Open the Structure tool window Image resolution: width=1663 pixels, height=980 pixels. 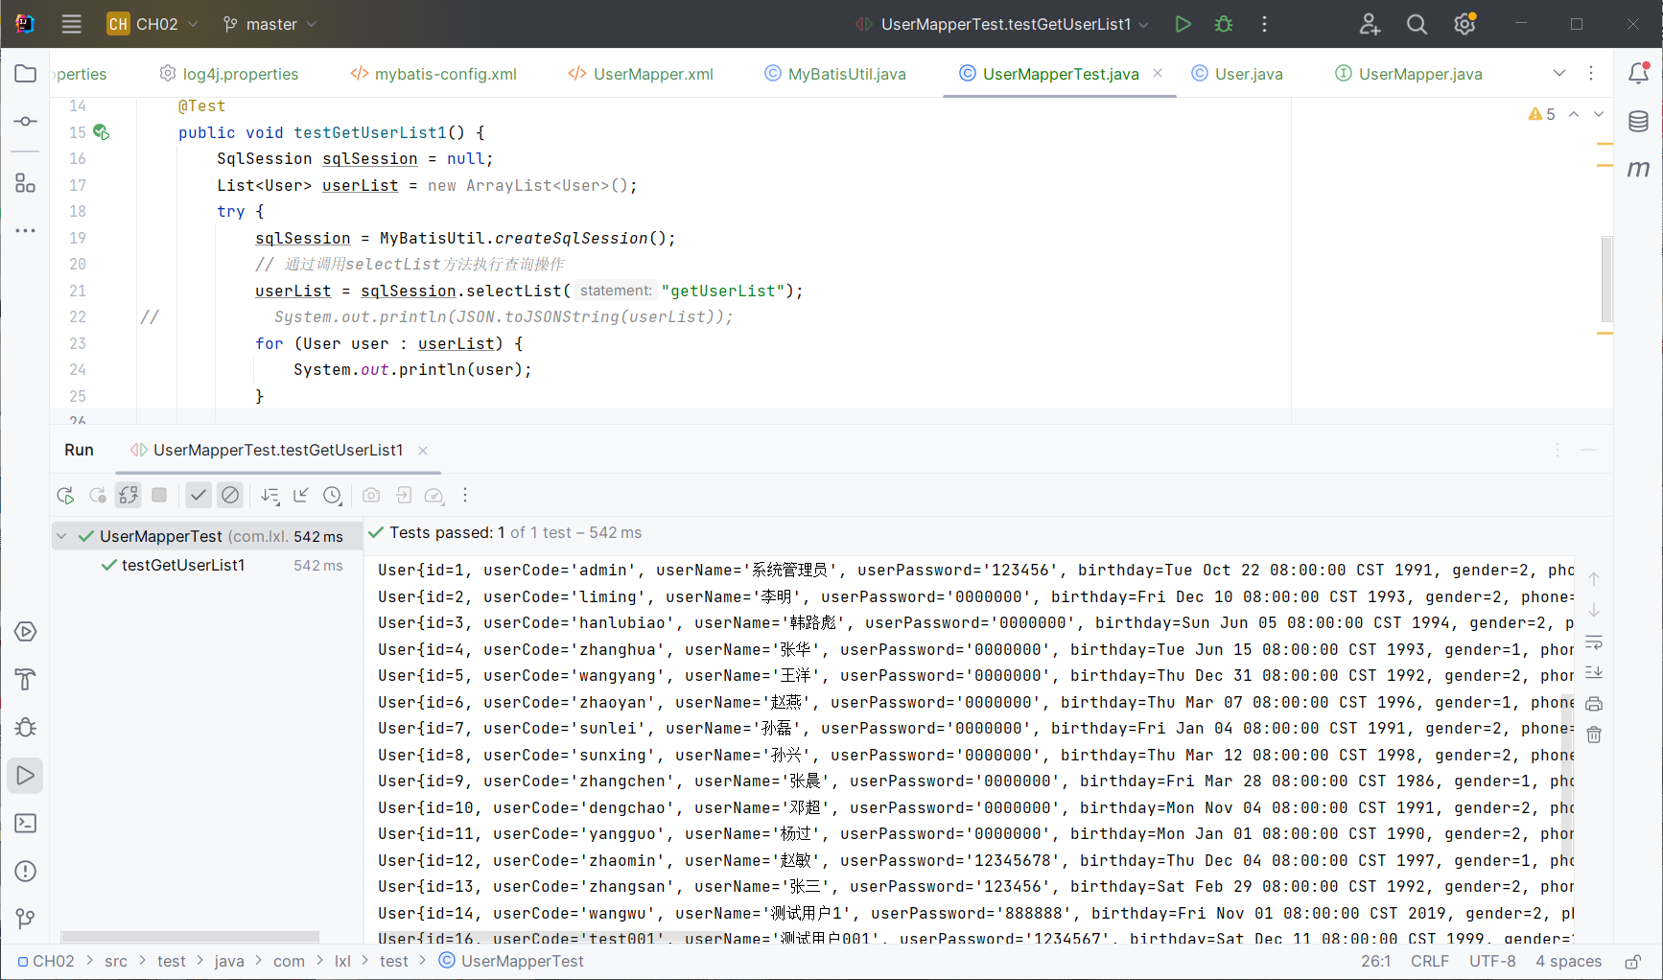tap(26, 182)
